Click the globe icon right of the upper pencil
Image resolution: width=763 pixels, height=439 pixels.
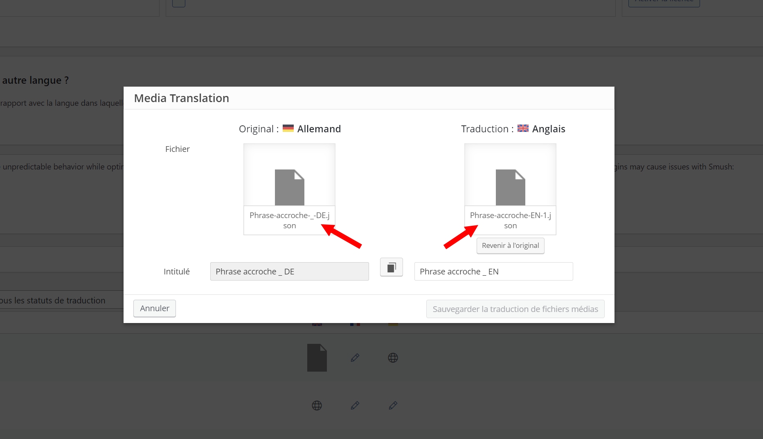(x=393, y=358)
